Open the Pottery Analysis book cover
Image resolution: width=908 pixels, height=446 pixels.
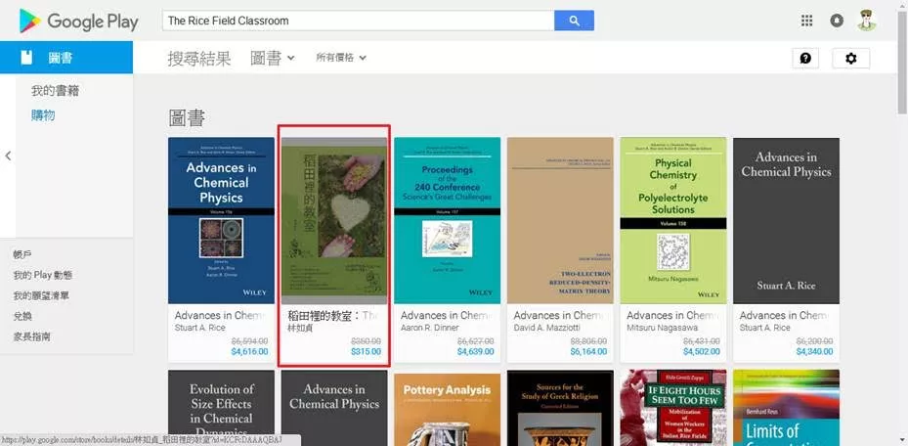(x=447, y=408)
